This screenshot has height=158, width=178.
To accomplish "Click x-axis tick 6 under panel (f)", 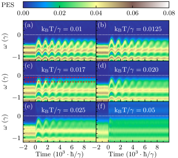I will point(145,148).
